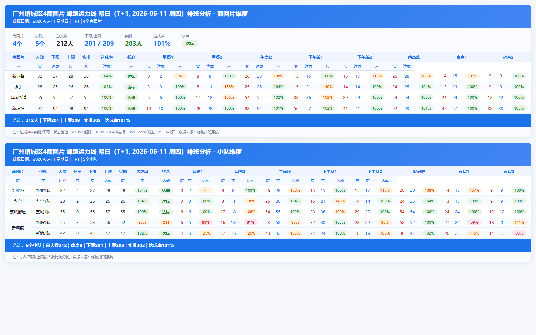Click the pink 89% badge in 新塘1队 row
Screen dimensions: 536x335
(x=474, y=222)
